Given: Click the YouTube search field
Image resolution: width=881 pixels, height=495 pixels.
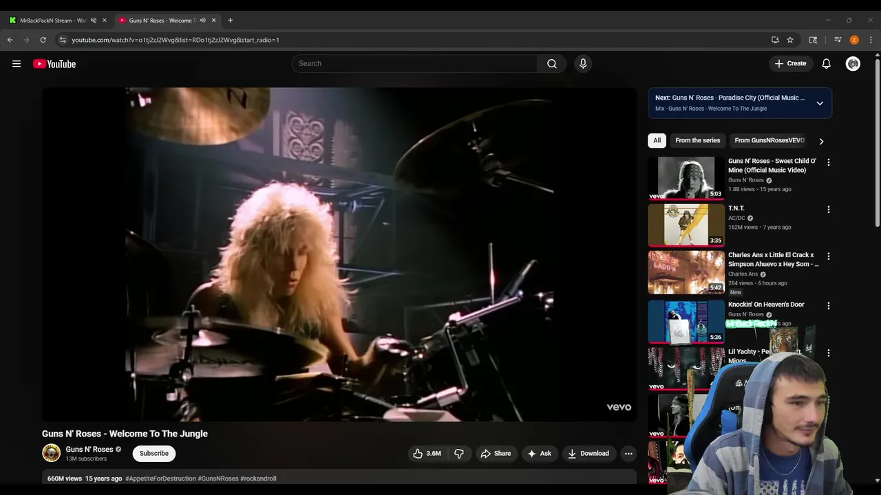Looking at the screenshot, I should coord(414,64).
